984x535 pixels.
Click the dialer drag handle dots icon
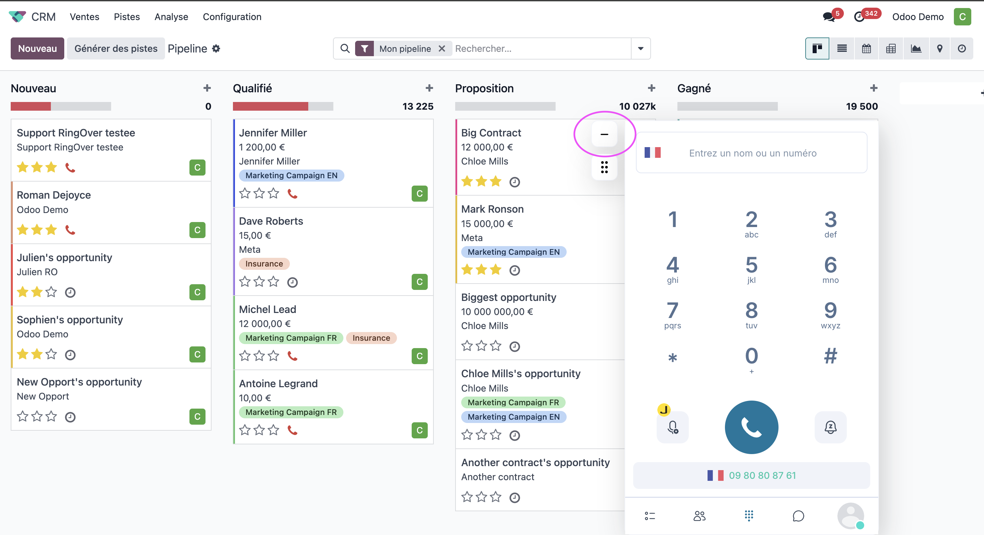click(604, 167)
